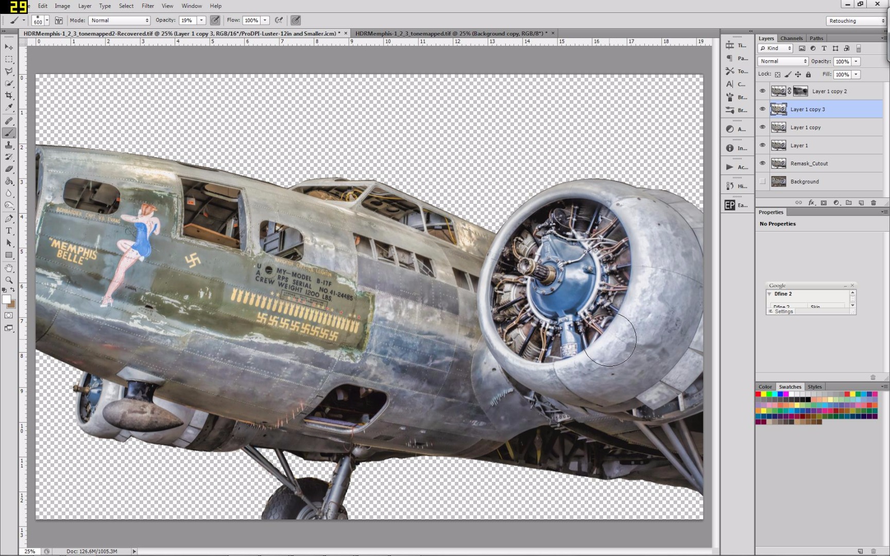This screenshot has width=890, height=556.
Task: Add layer mask icon in Layers panel
Action: pyautogui.click(x=824, y=203)
